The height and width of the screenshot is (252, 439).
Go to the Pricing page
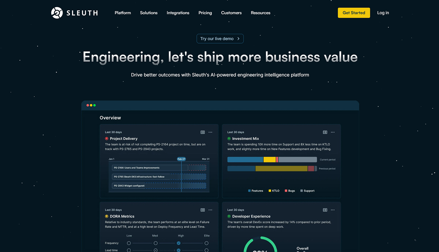(205, 13)
